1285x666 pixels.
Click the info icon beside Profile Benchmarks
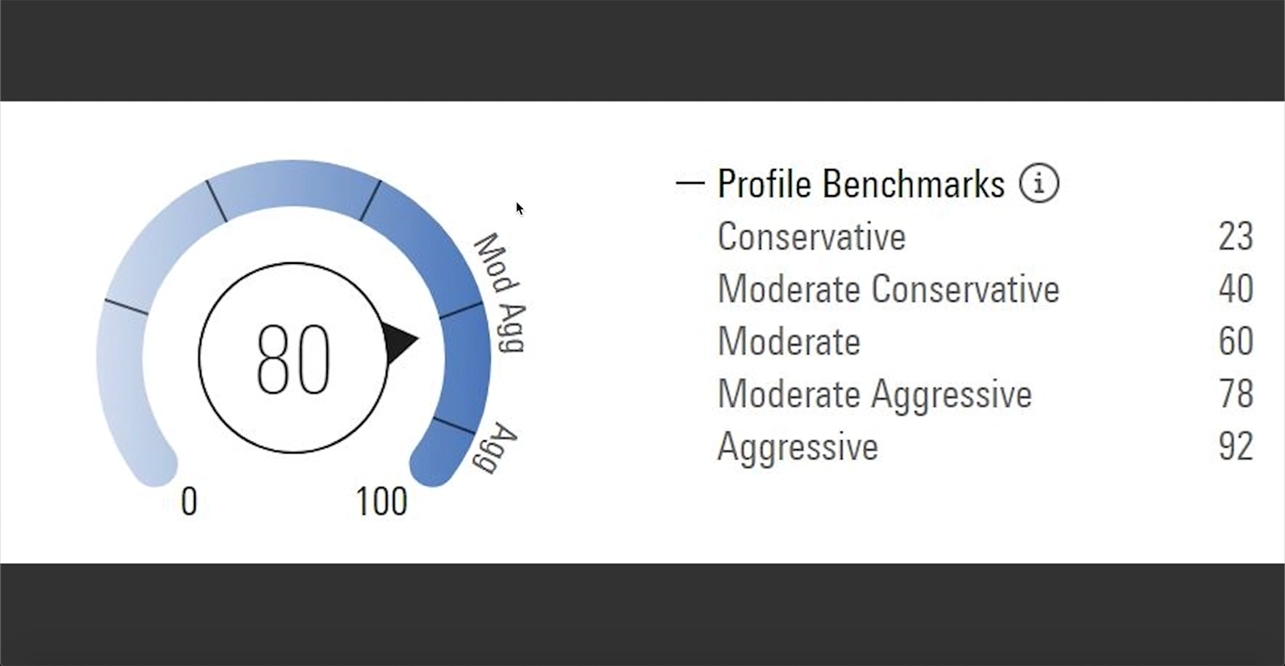pos(1039,183)
